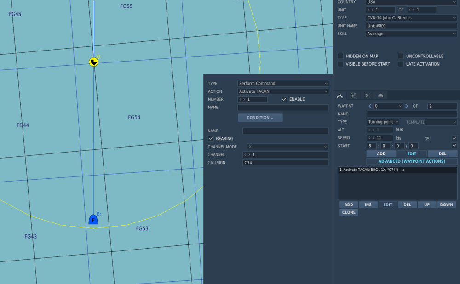Image resolution: width=460 pixels, height=284 pixels.
Task: Open the SKILL dropdown set to Average
Action: click(411, 34)
